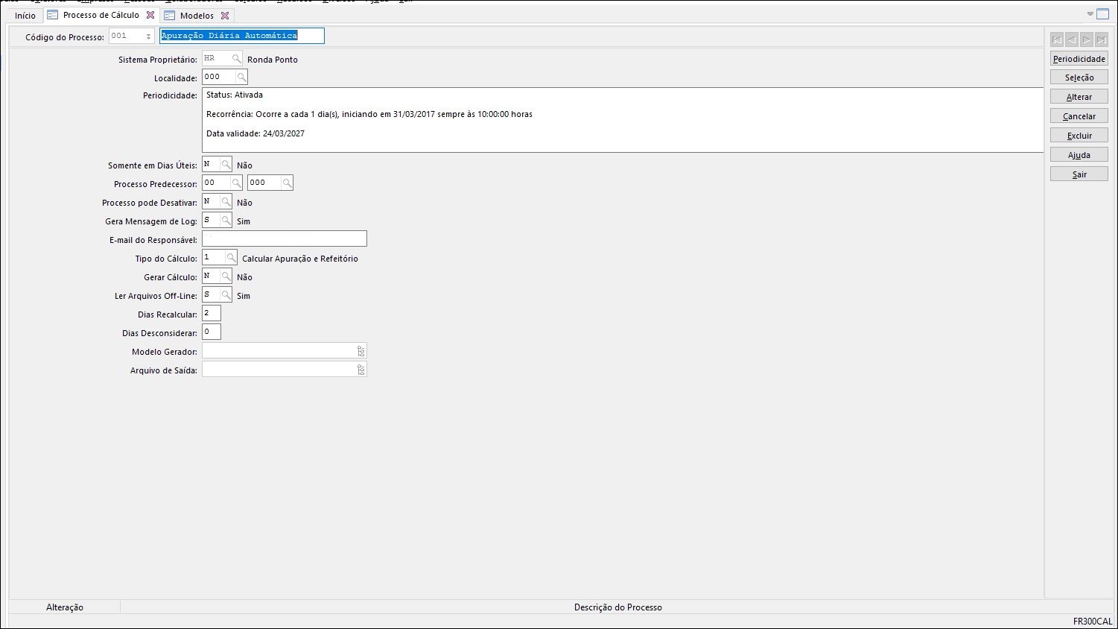Open Gera Mensagem de Log lookup icon
Viewport: 1118px width, 629px height.
226,221
